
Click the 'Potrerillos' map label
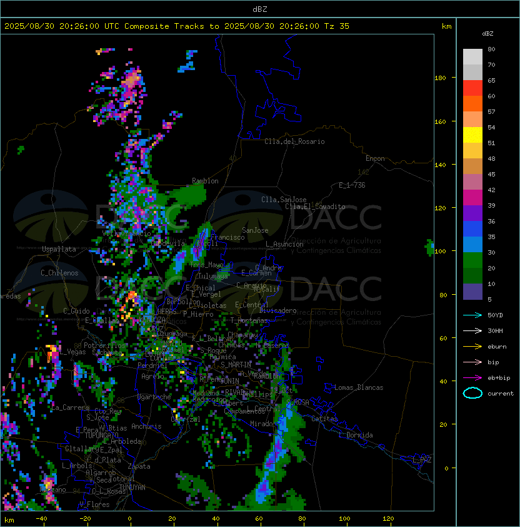[104, 345]
